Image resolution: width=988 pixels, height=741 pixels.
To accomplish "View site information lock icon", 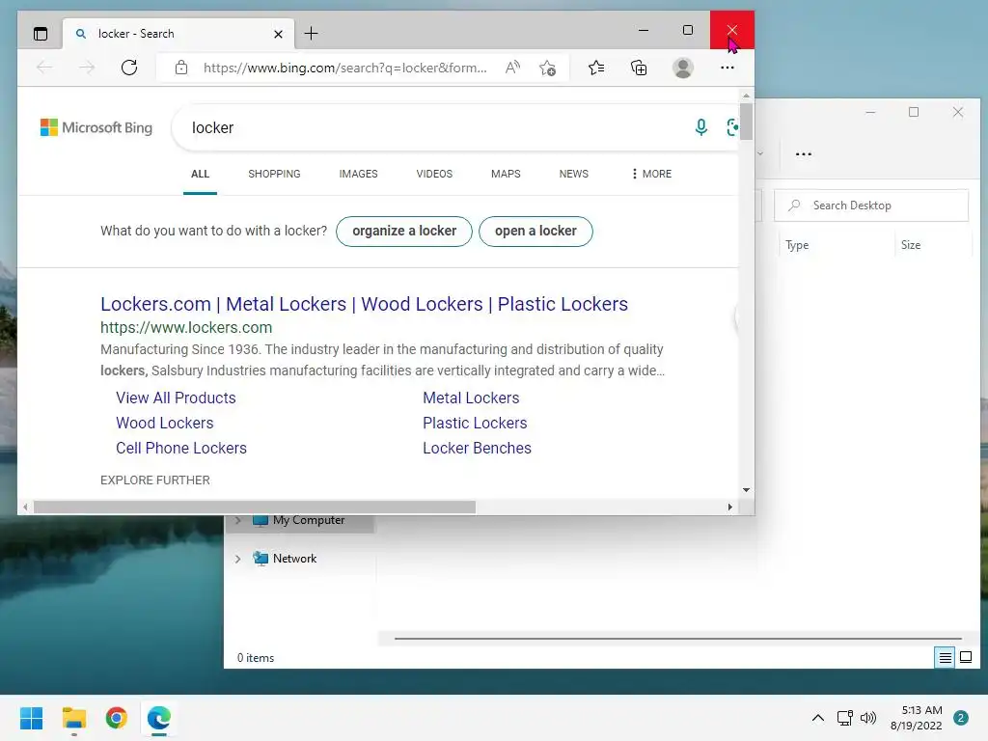I will click(x=181, y=68).
